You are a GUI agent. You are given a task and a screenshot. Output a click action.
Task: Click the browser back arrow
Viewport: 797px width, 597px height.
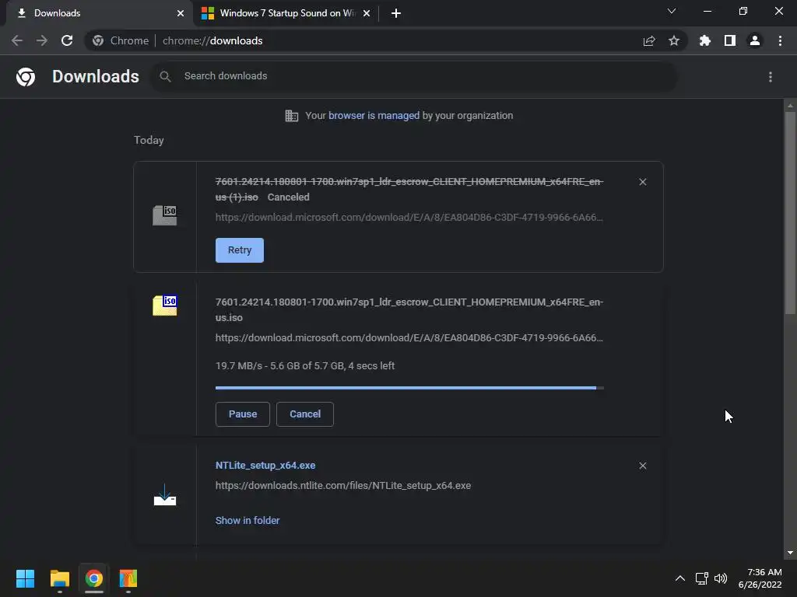coord(17,40)
